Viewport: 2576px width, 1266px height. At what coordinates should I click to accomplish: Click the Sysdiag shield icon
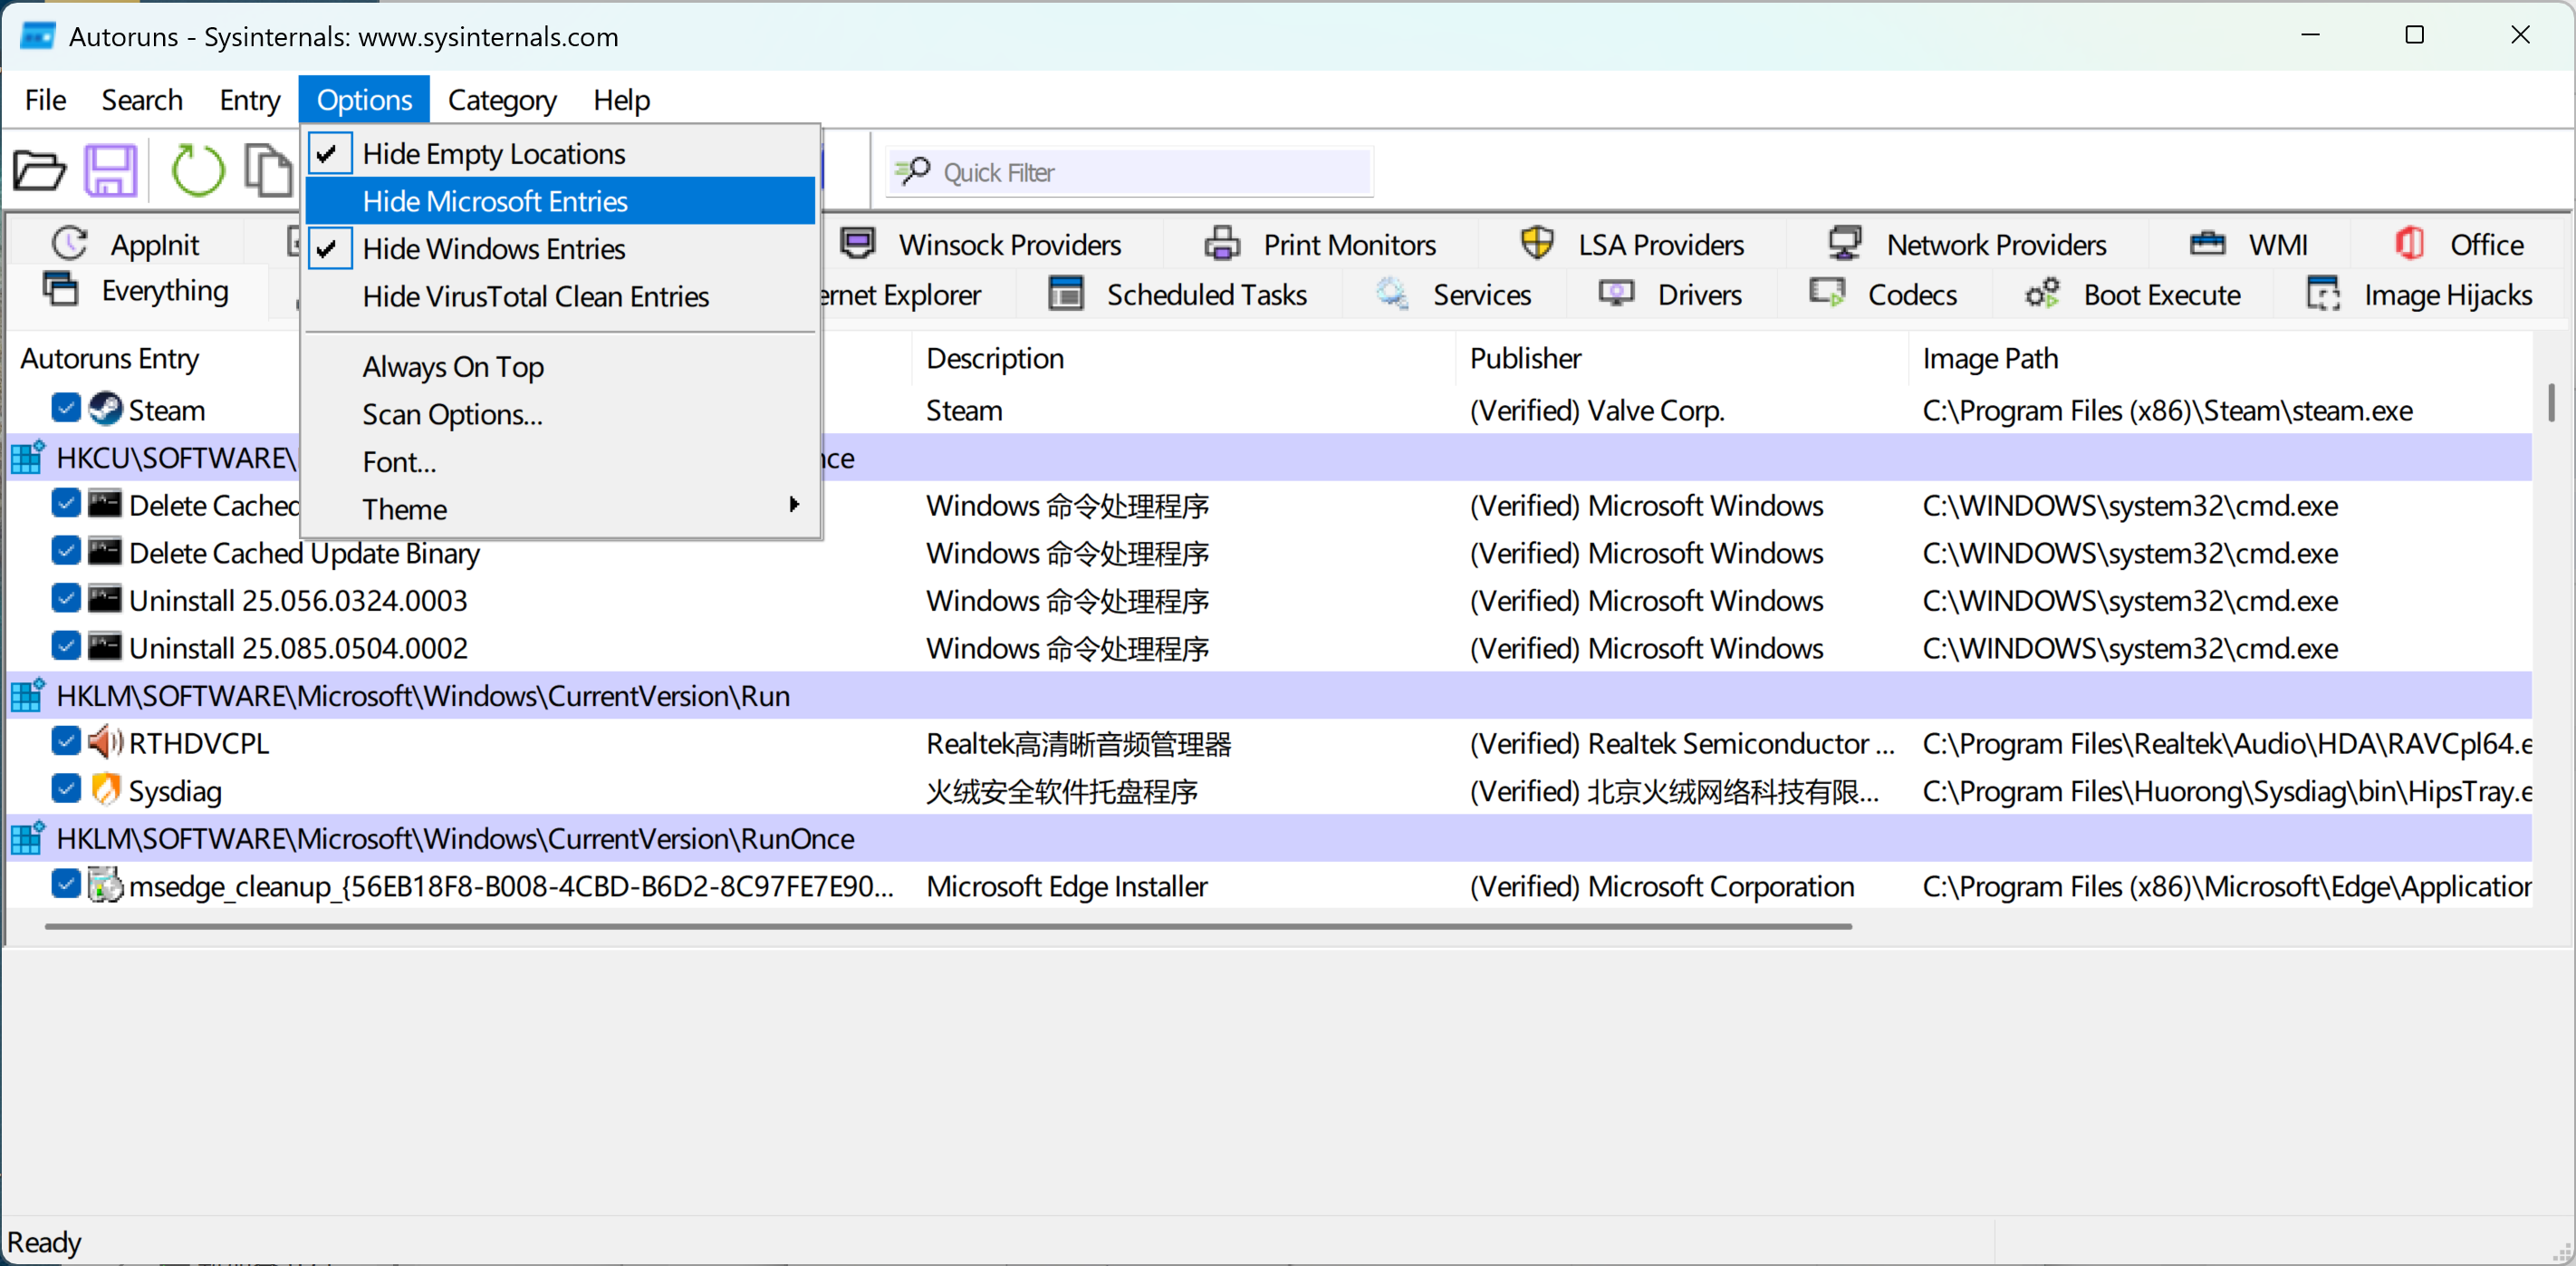[105, 789]
